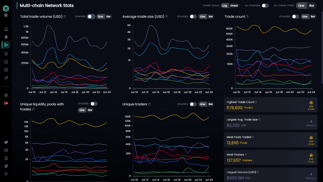Toggle STACKED for Unique liquidity pools chart
This screenshot has width=323, height=182.
pos(94,104)
